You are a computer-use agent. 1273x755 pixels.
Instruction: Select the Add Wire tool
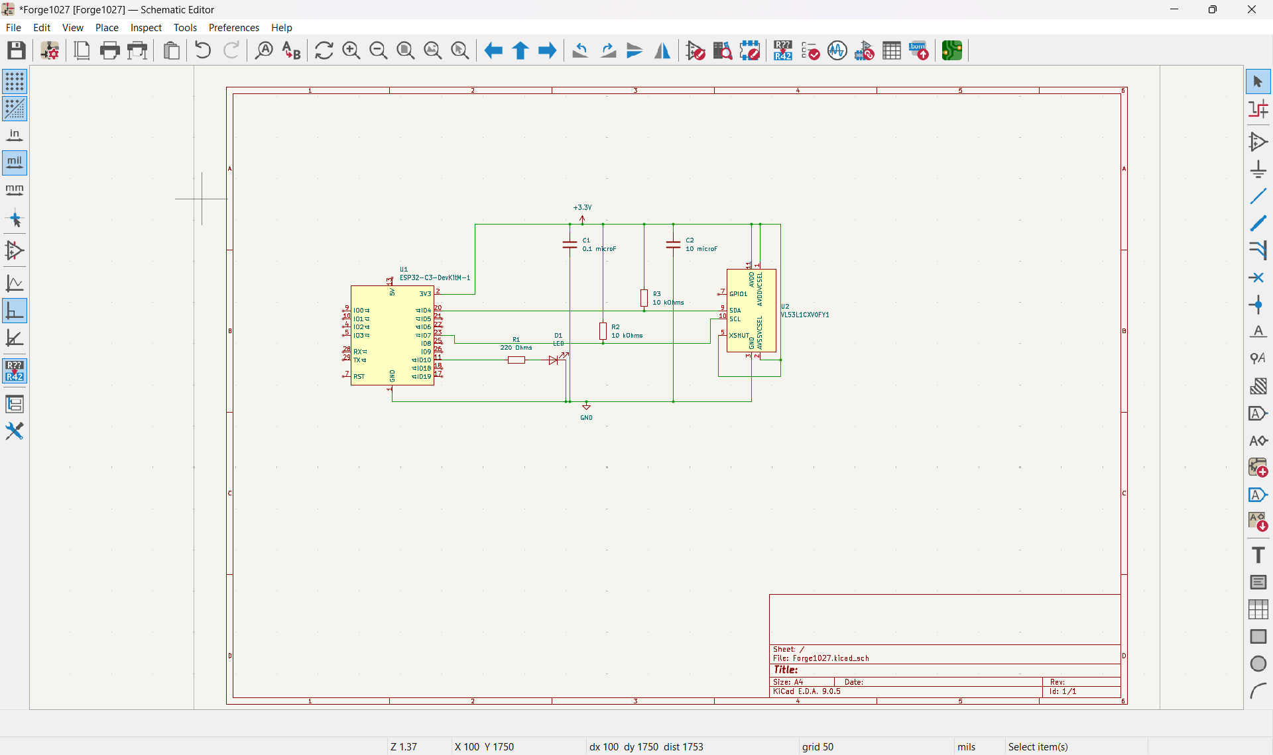(x=1258, y=196)
